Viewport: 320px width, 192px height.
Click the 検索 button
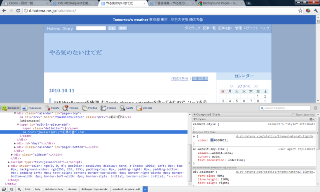point(122,28)
